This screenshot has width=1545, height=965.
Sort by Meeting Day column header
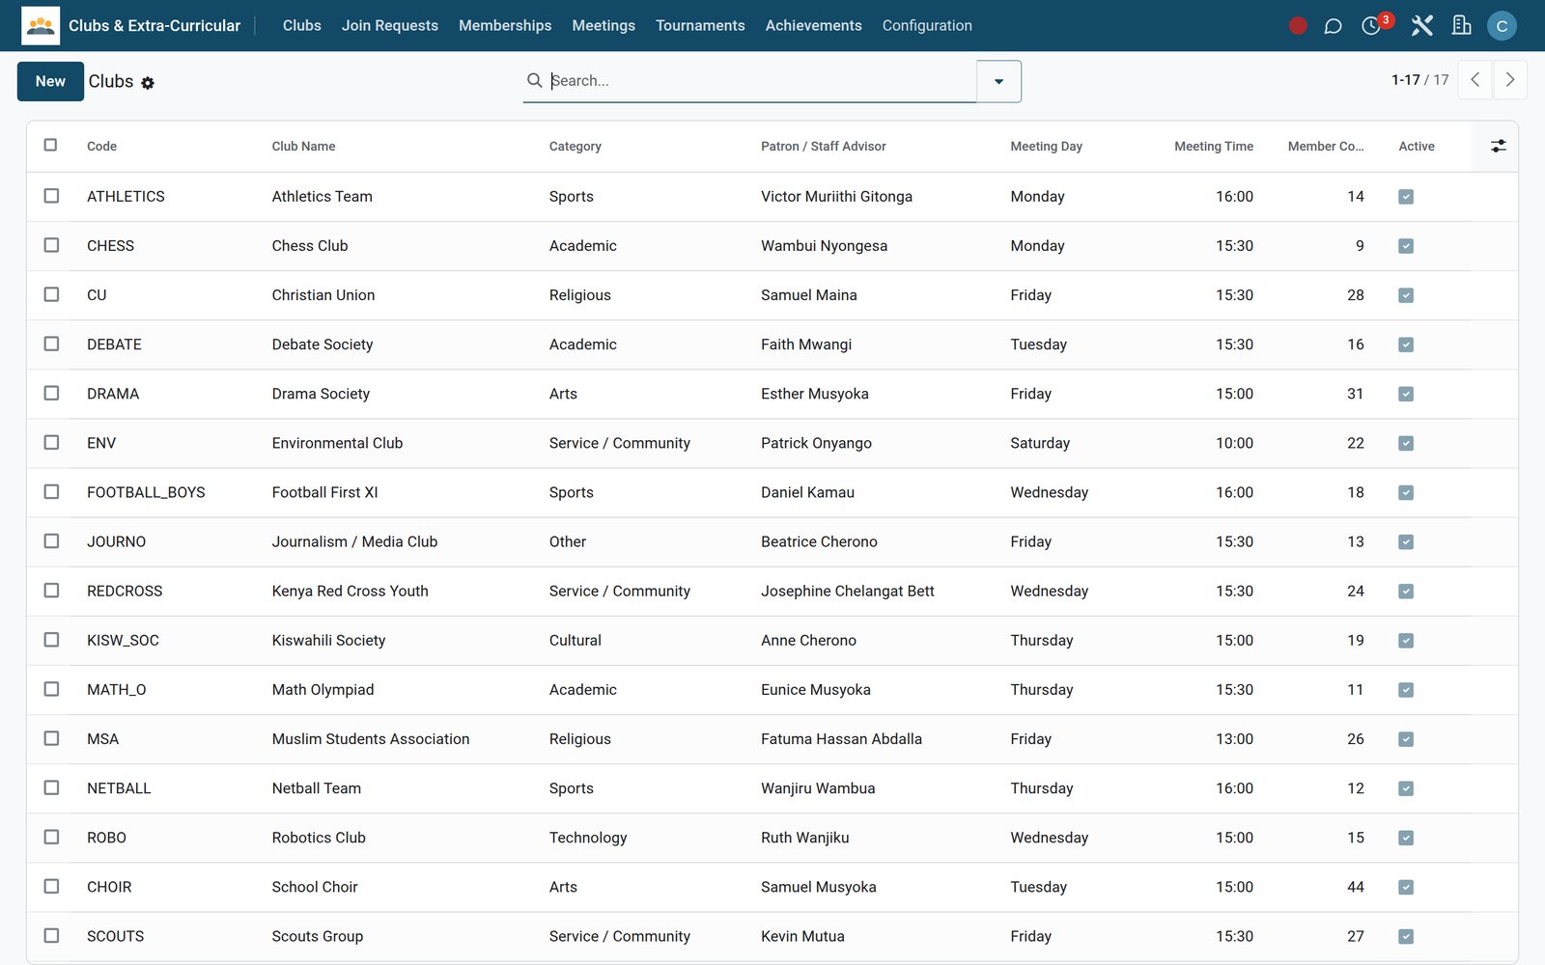[1047, 147]
